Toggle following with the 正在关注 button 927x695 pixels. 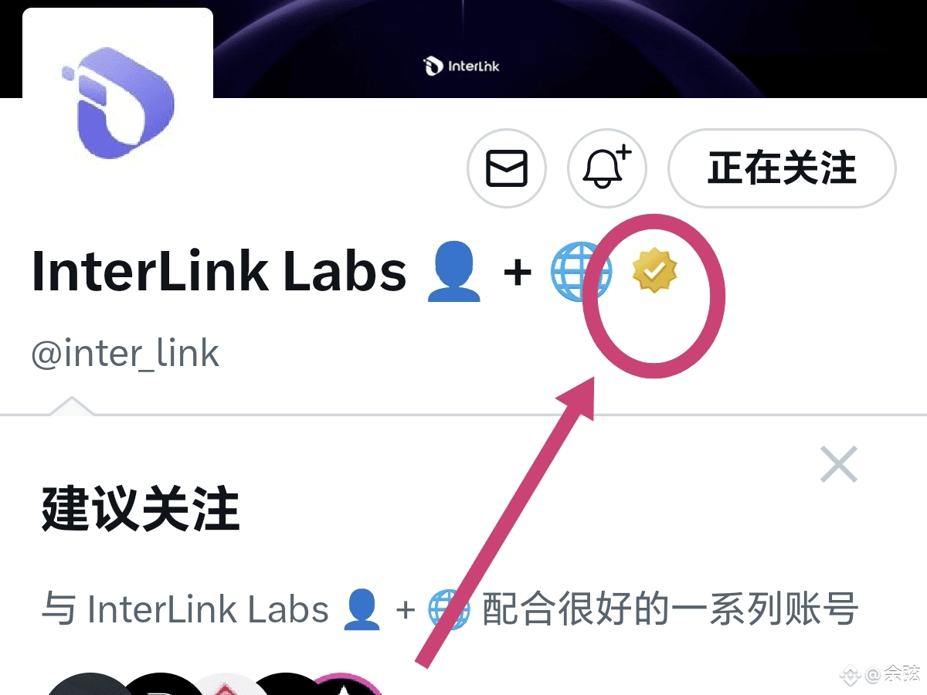782,168
